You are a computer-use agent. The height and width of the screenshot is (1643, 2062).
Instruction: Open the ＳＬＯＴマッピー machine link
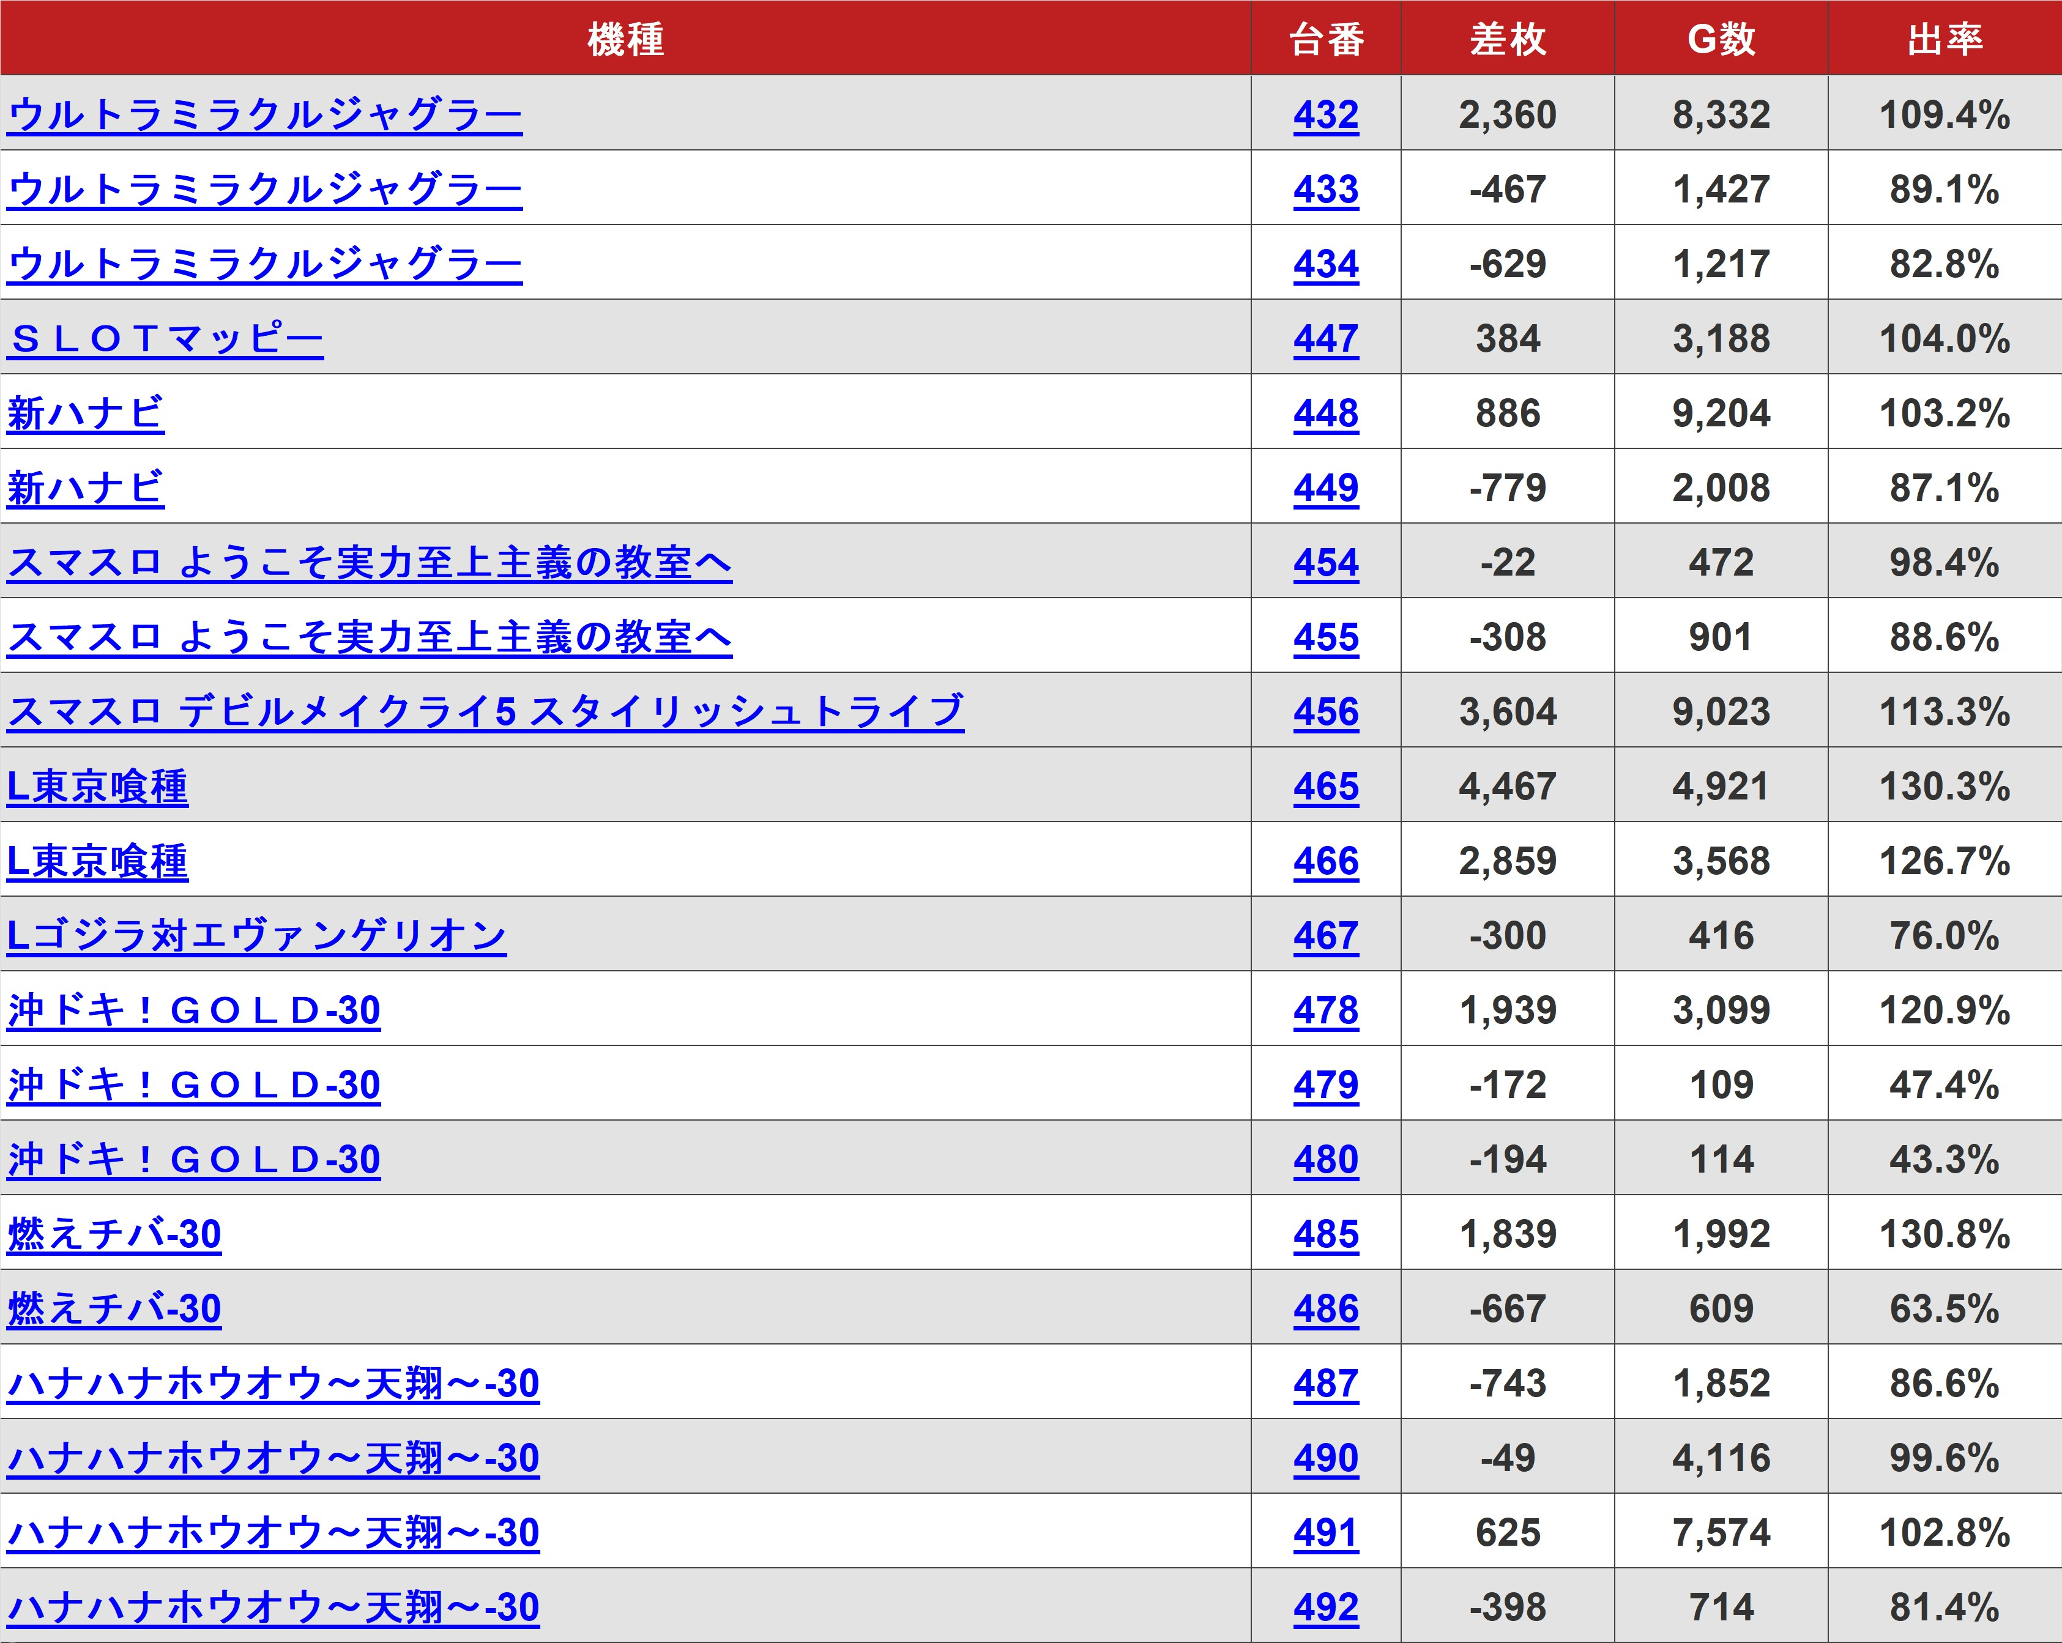[x=165, y=338]
